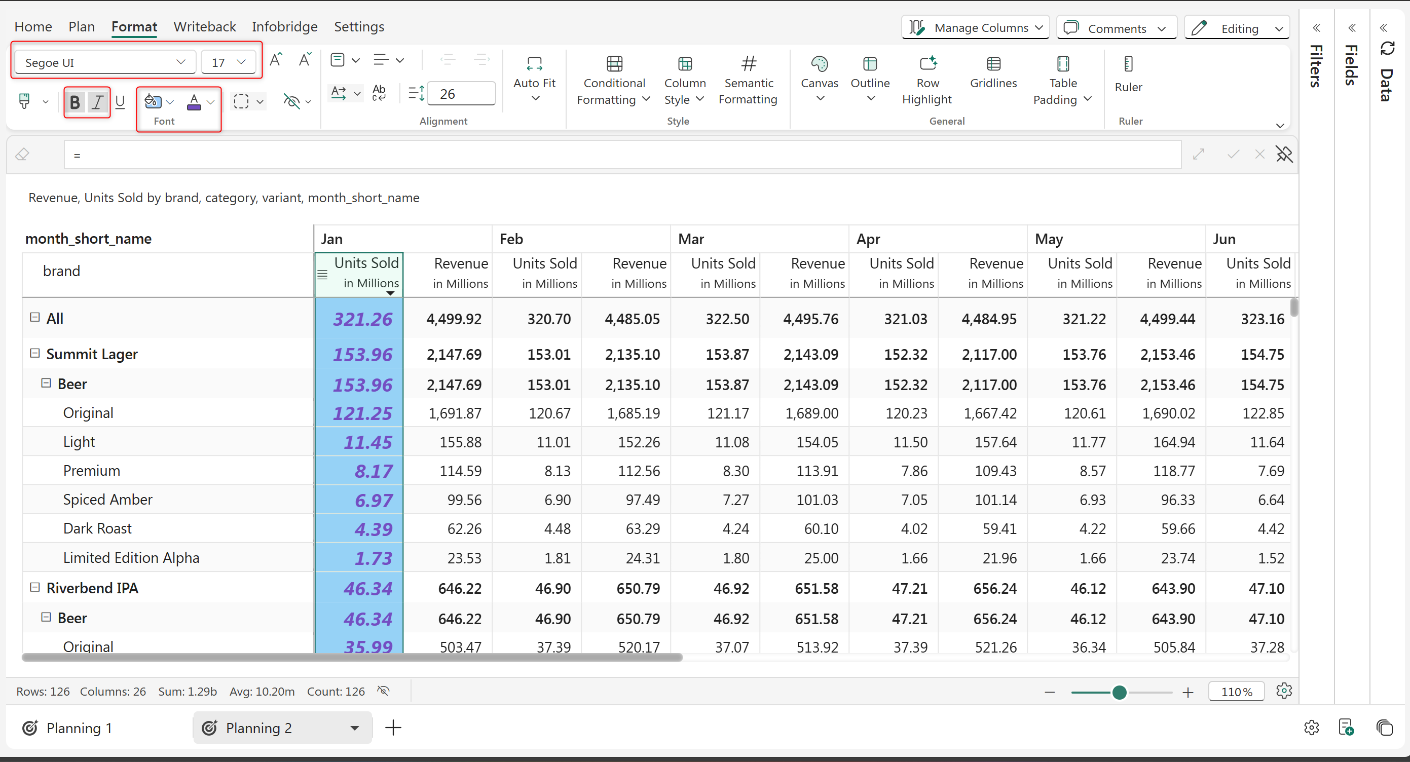1410x762 pixels.
Task: Collapse the Summit Lager row
Action: pos(34,353)
